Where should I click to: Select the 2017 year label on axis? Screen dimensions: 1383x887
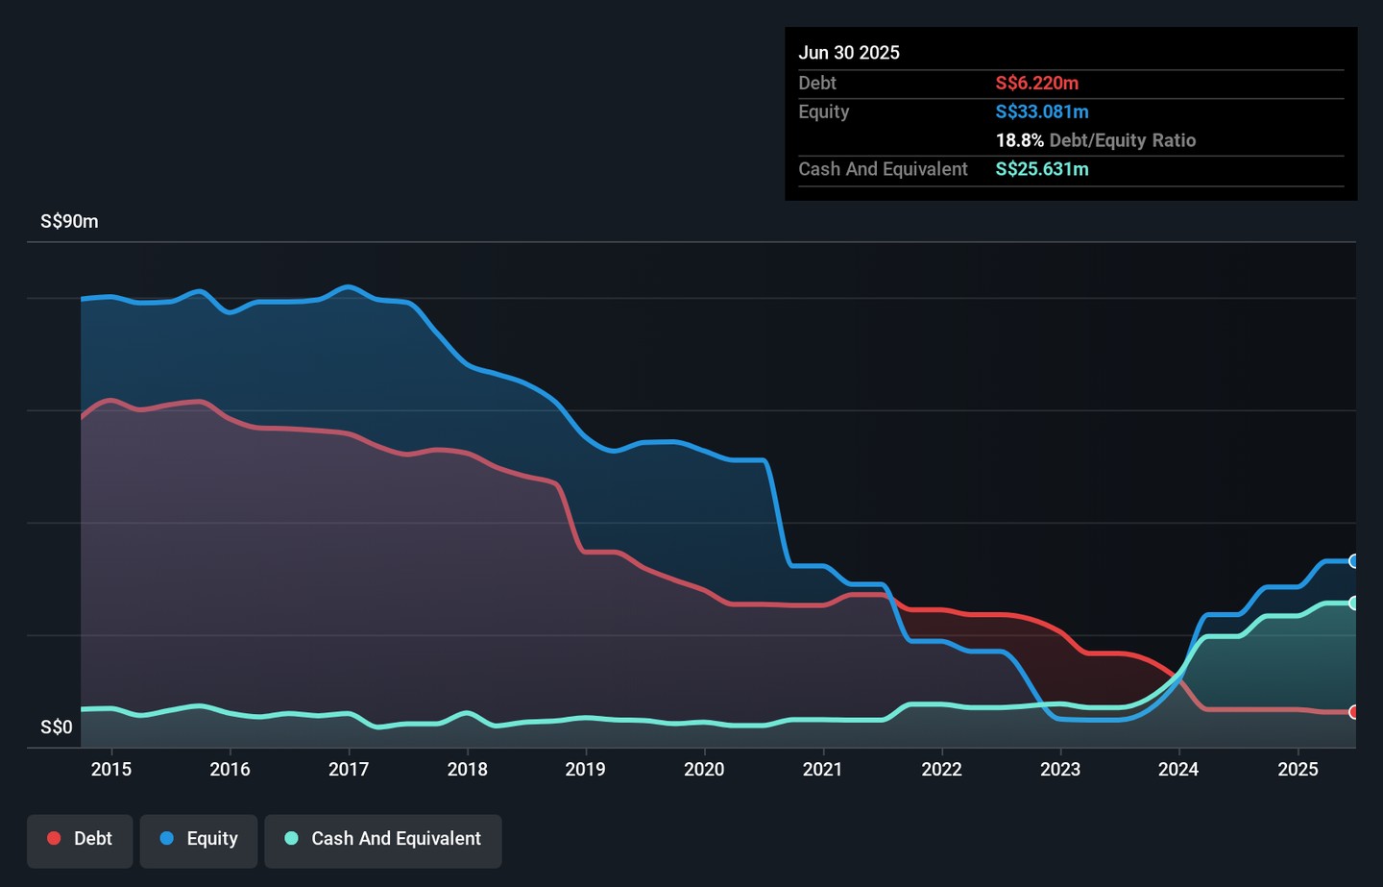[349, 769]
